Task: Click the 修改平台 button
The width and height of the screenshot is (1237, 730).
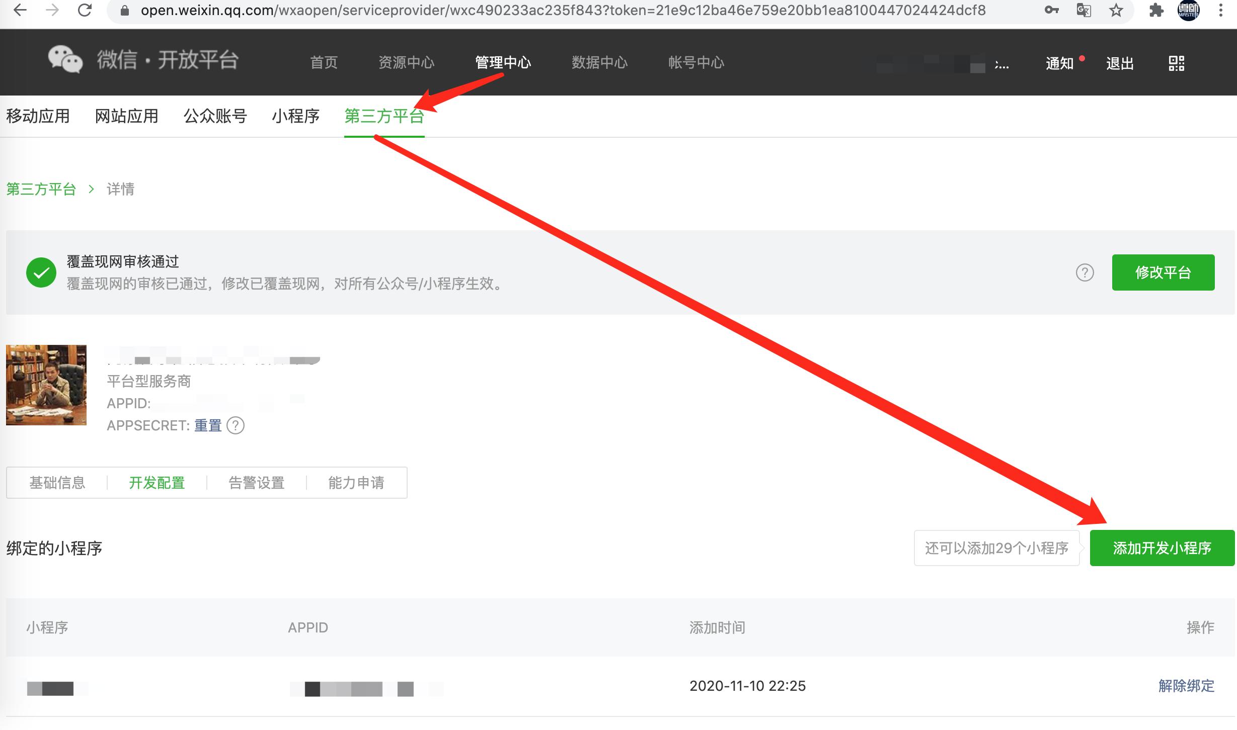Action: point(1163,272)
